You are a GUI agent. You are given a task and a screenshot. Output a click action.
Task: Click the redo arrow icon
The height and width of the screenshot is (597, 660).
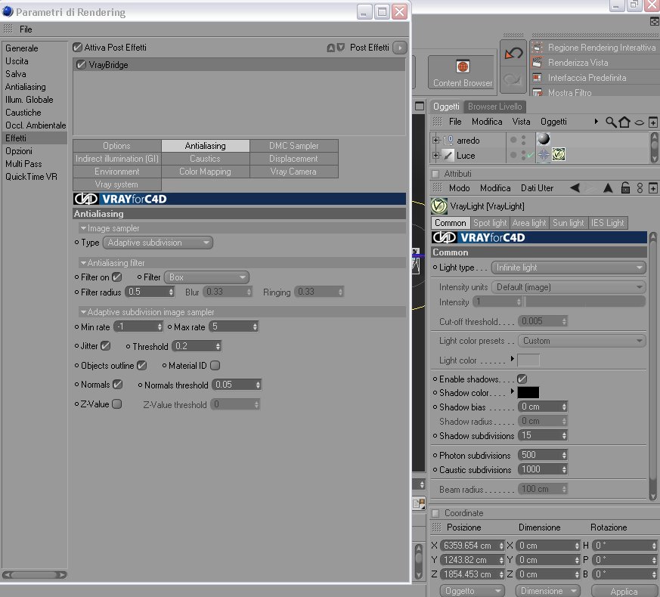(512, 79)
